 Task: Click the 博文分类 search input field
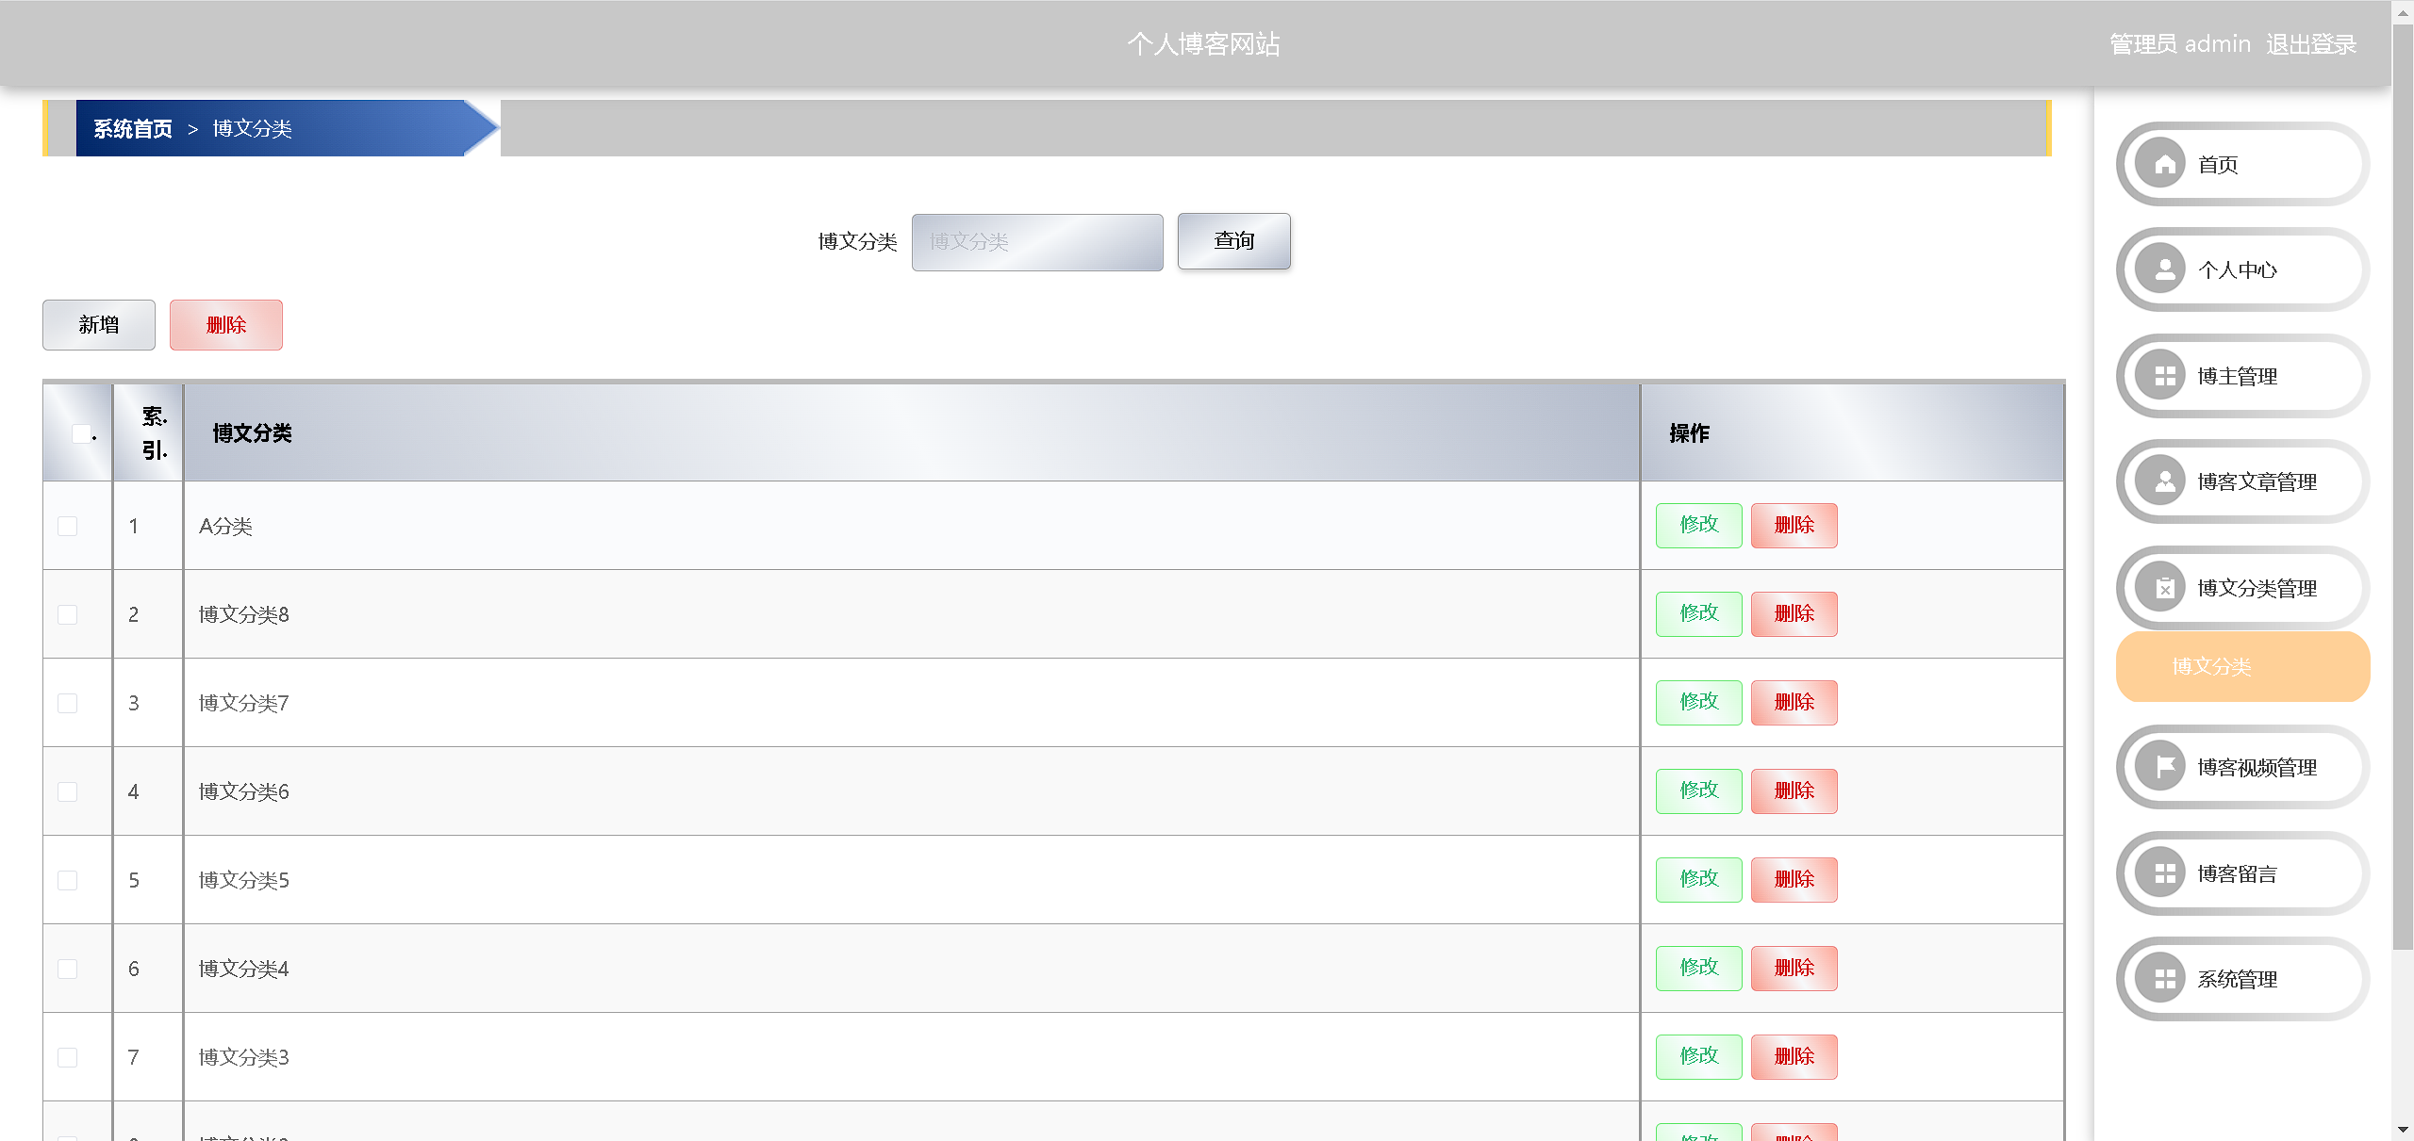[x=1036, y=242]
